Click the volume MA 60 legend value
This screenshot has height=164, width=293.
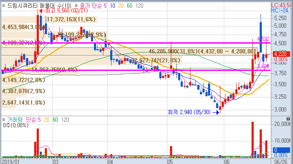56,120
